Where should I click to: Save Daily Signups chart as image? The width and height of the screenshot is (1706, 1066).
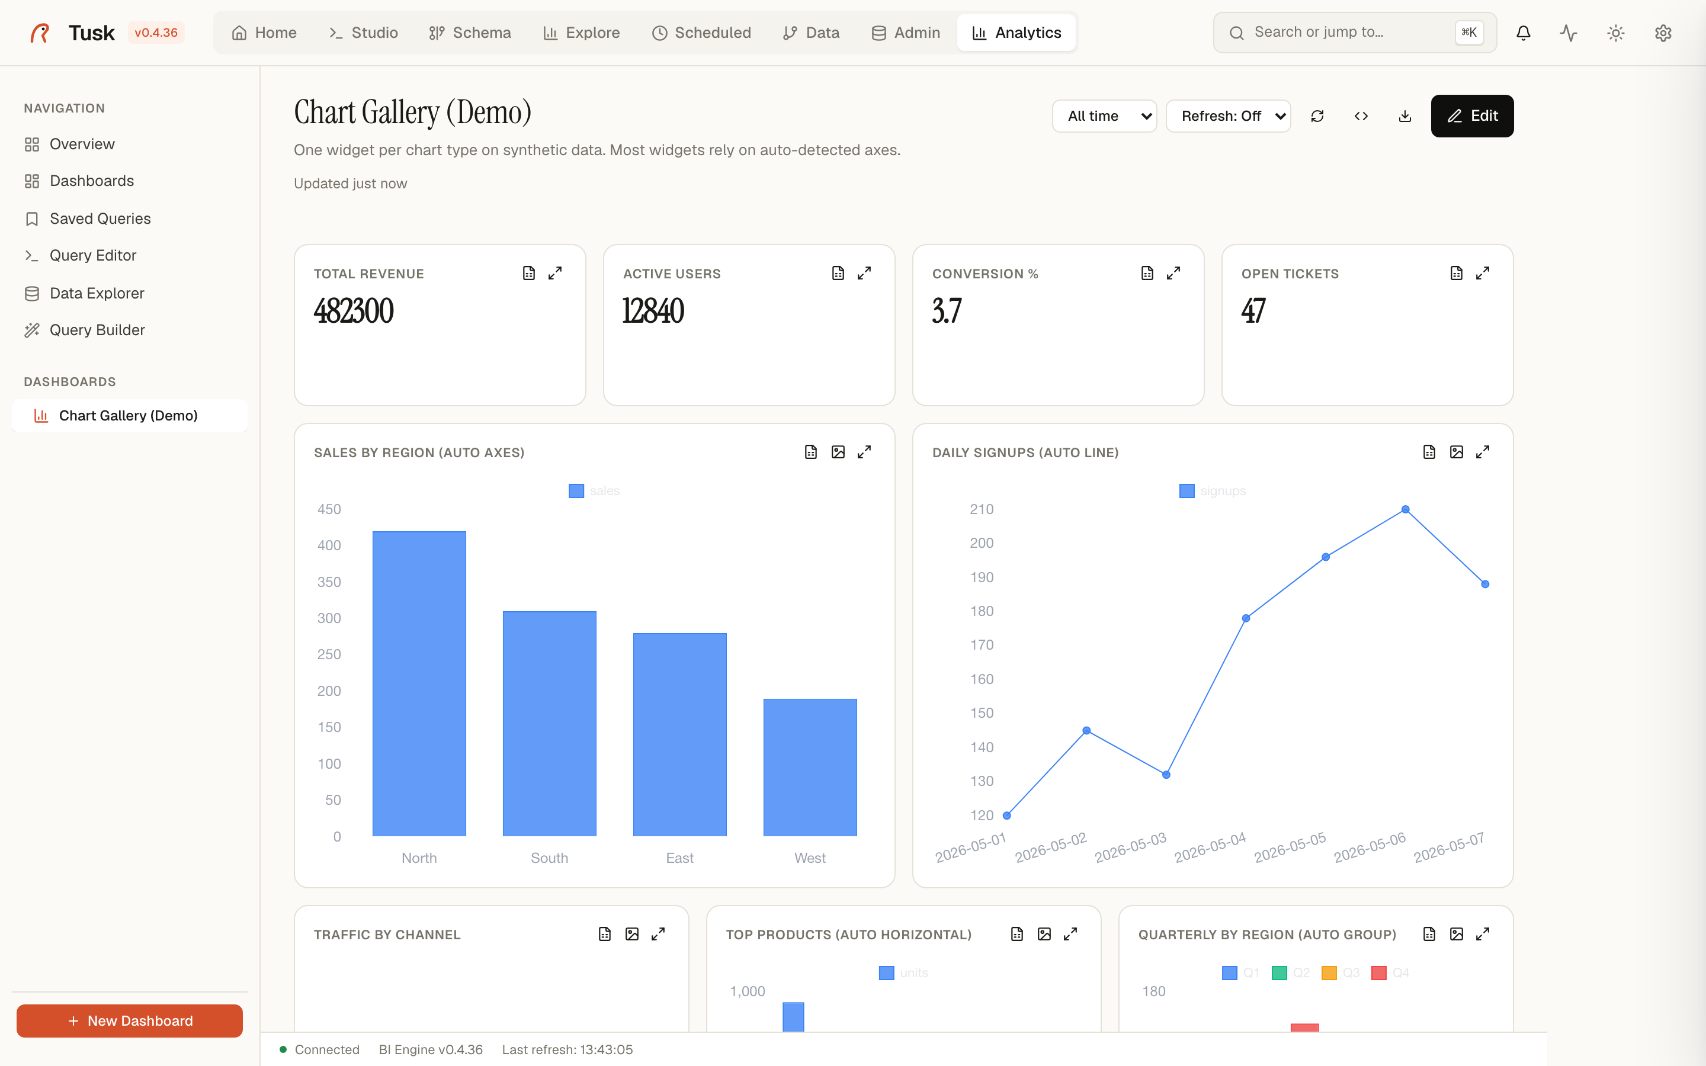[x=1457, y=452]
